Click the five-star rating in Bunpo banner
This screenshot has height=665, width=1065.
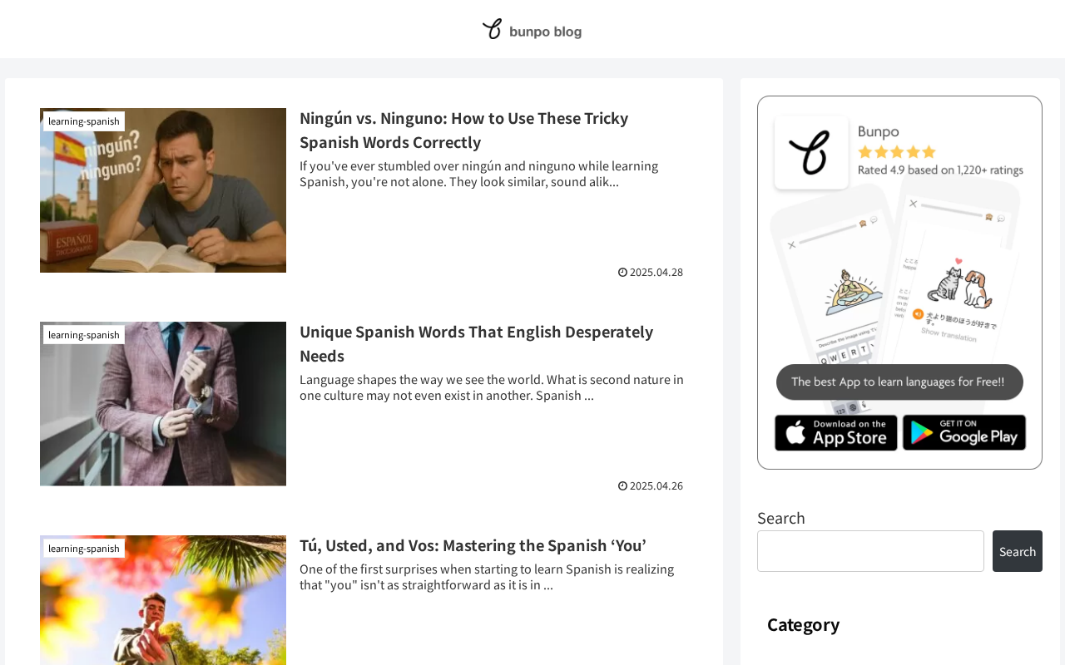(897, 152)
